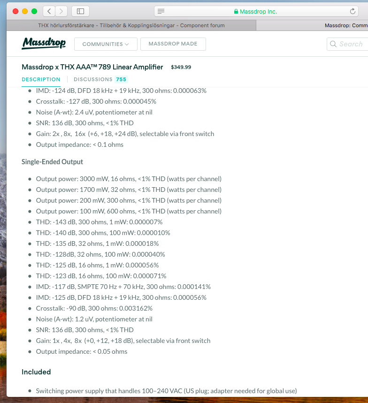Screen dimensions: 368x403
Task: Click the Included heading
Action: click(36, 372)
